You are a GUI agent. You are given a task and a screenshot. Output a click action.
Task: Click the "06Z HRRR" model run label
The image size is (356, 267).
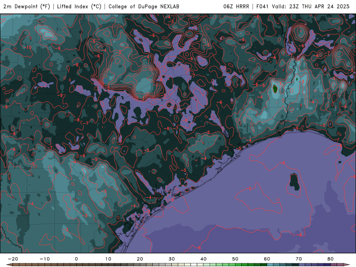pos(236,7)
